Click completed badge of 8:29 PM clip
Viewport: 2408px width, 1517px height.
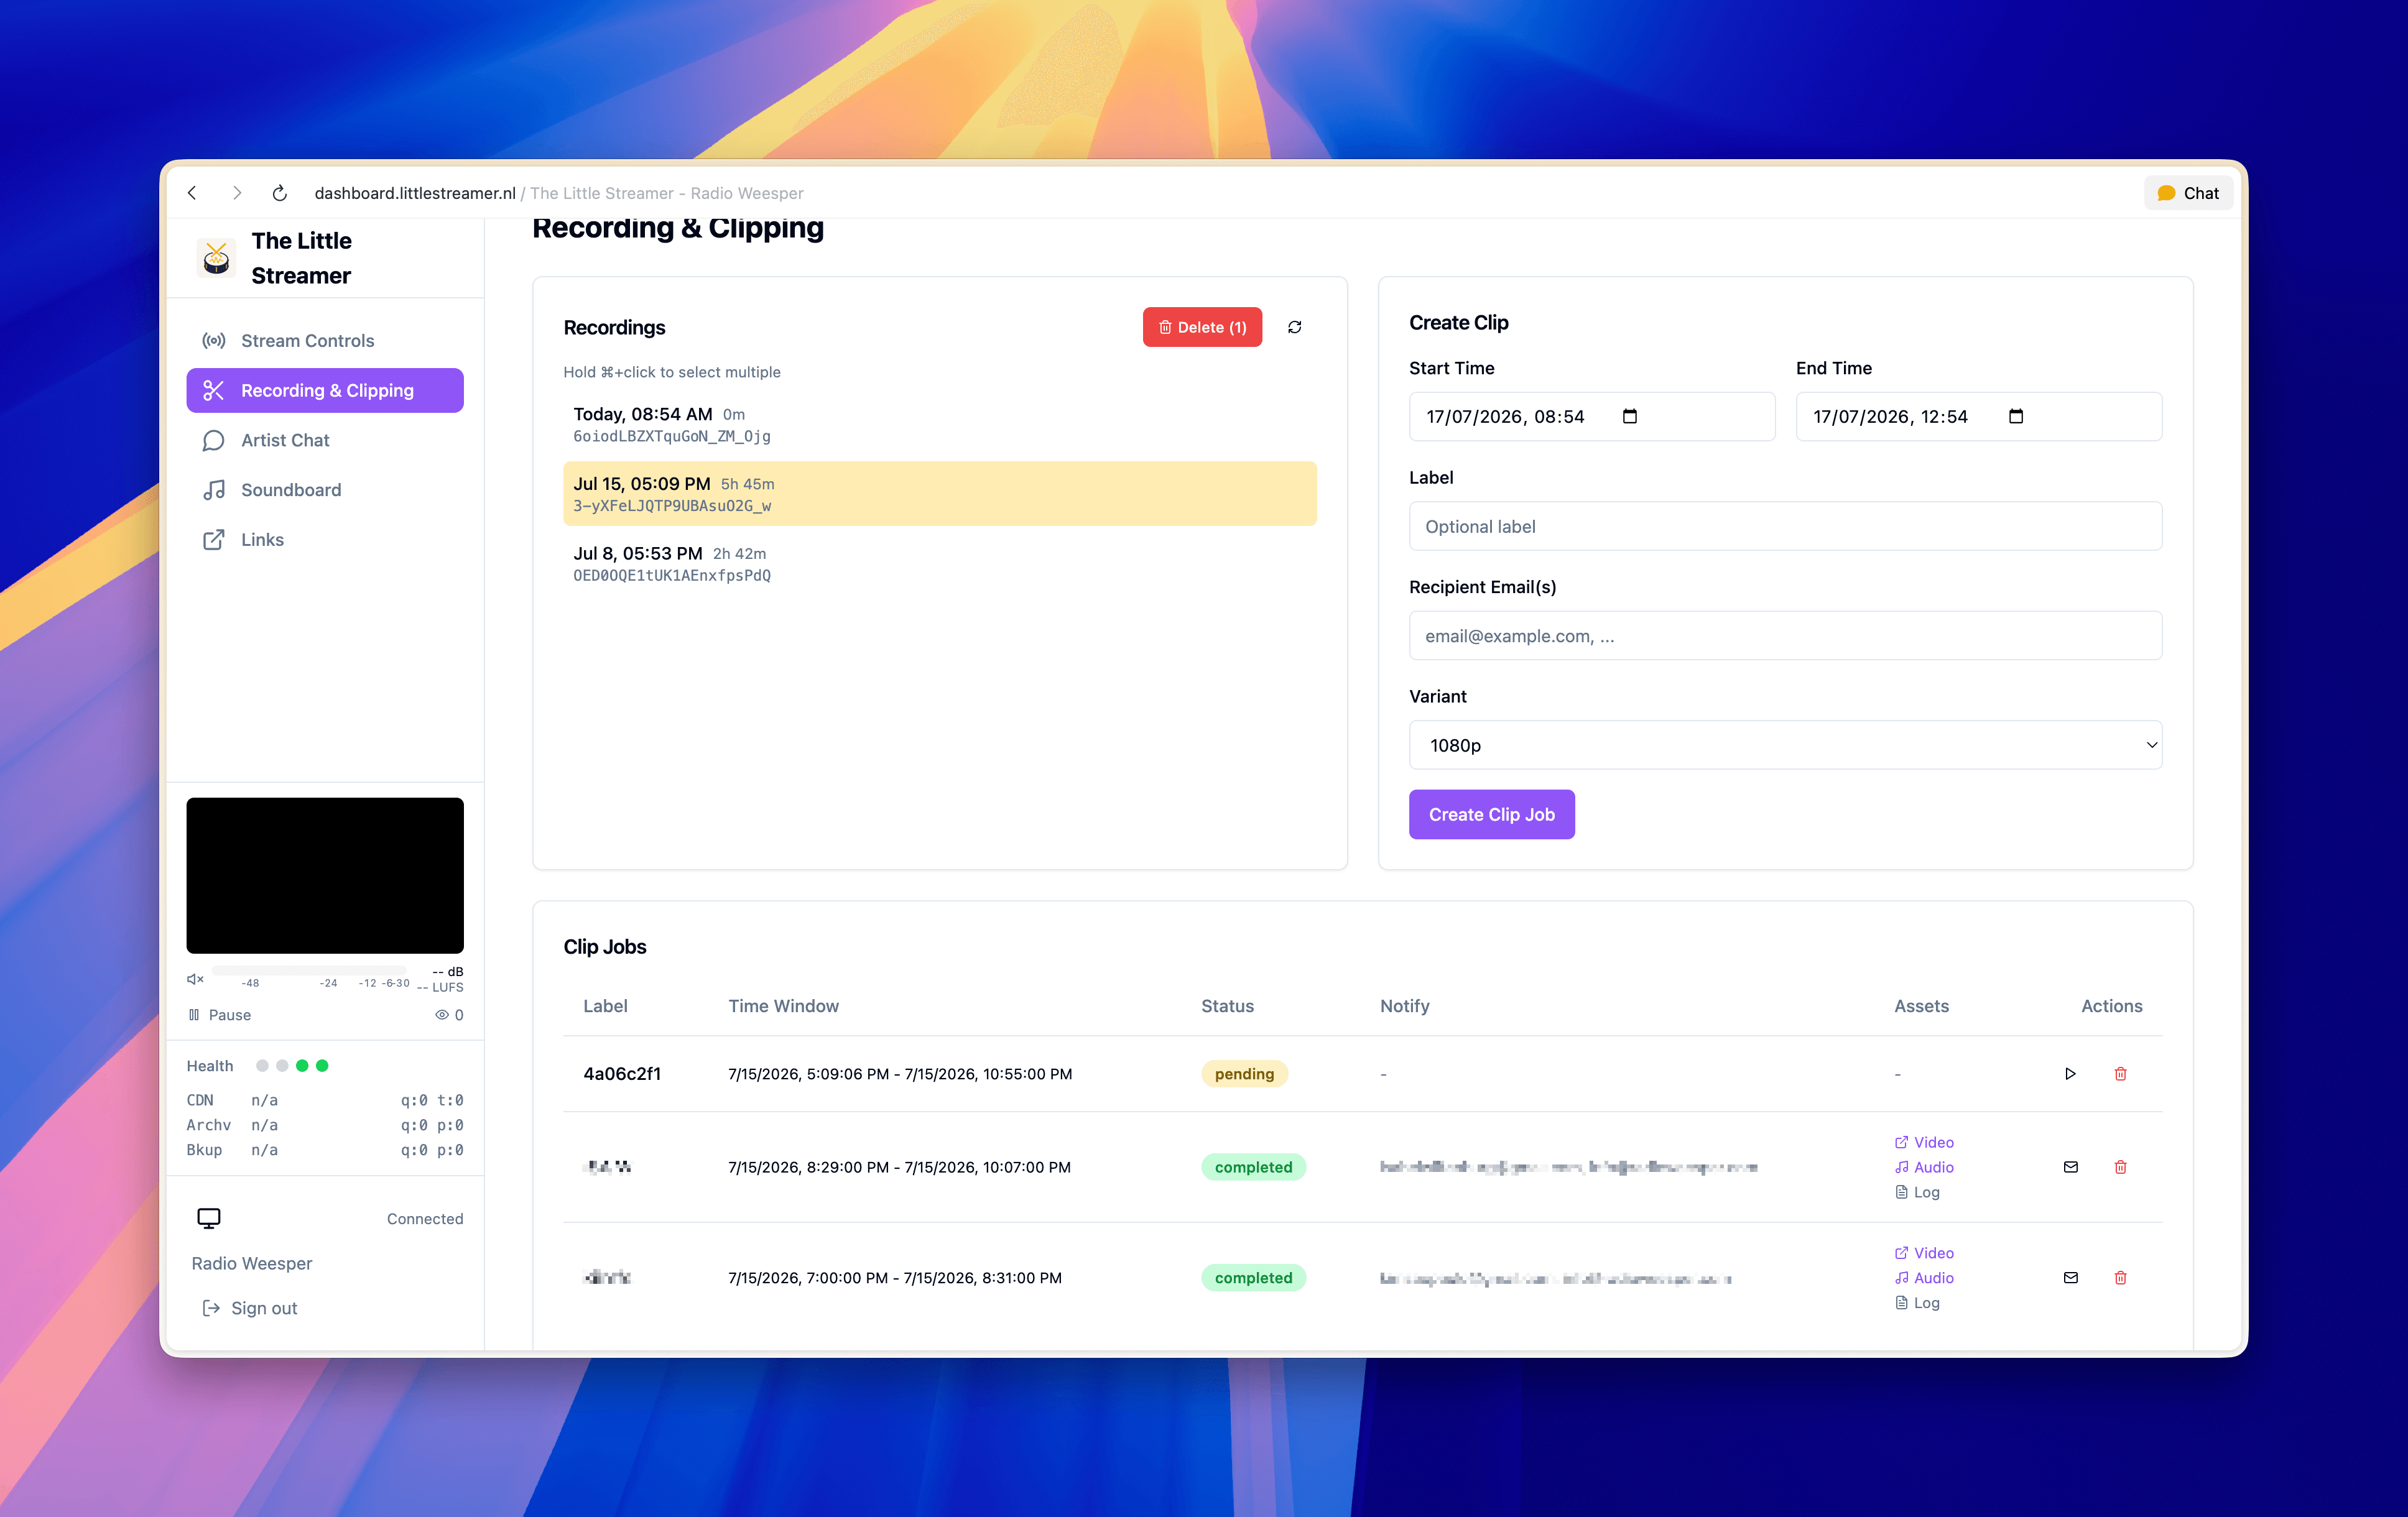tap(1253, 1167)
